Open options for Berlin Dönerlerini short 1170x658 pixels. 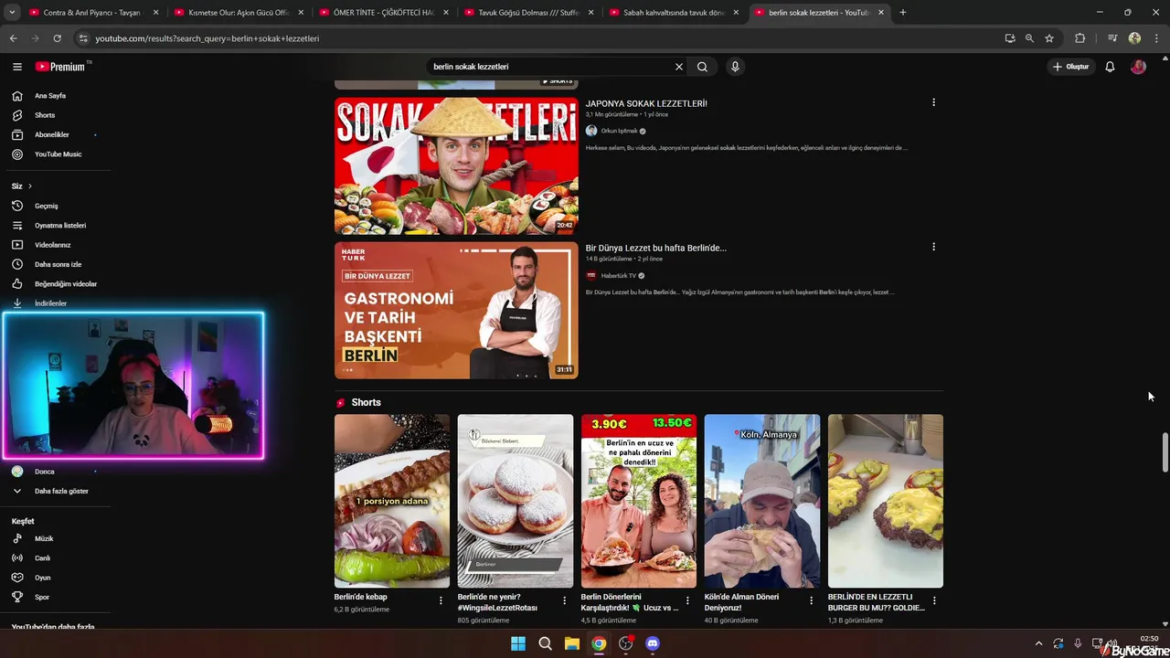pyautogui.click(x=687, y=600)
